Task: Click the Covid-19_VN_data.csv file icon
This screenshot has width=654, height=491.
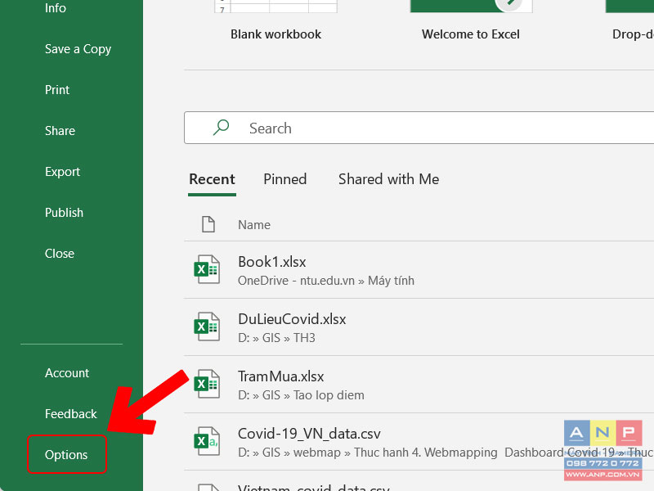Action: coord(207,441)
